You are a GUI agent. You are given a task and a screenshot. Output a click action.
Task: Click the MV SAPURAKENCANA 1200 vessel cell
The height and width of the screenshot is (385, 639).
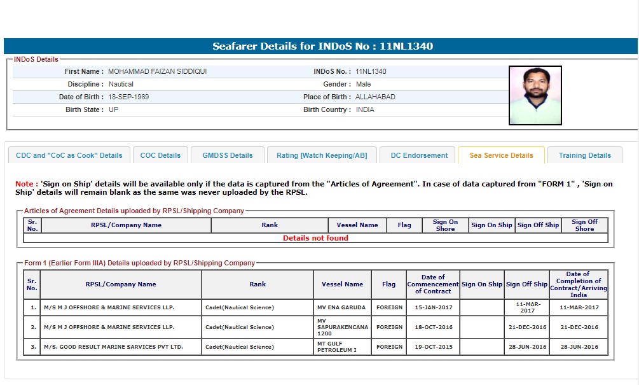point(341,327)
